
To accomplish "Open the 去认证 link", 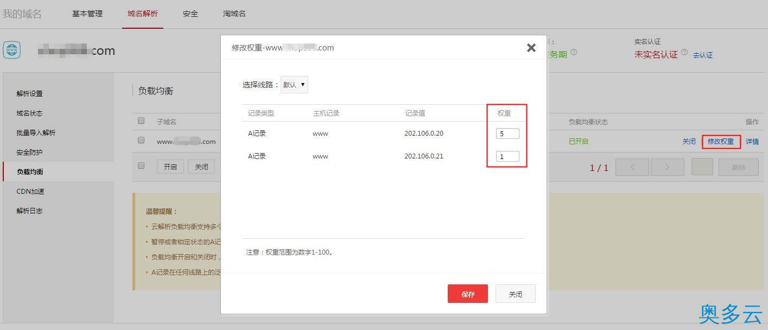I will 703,55.
